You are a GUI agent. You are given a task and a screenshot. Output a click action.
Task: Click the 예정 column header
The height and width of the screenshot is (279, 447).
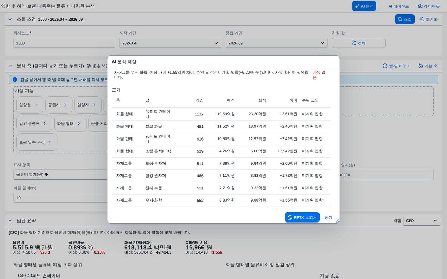pyautogui.click(x=231, y=100)
